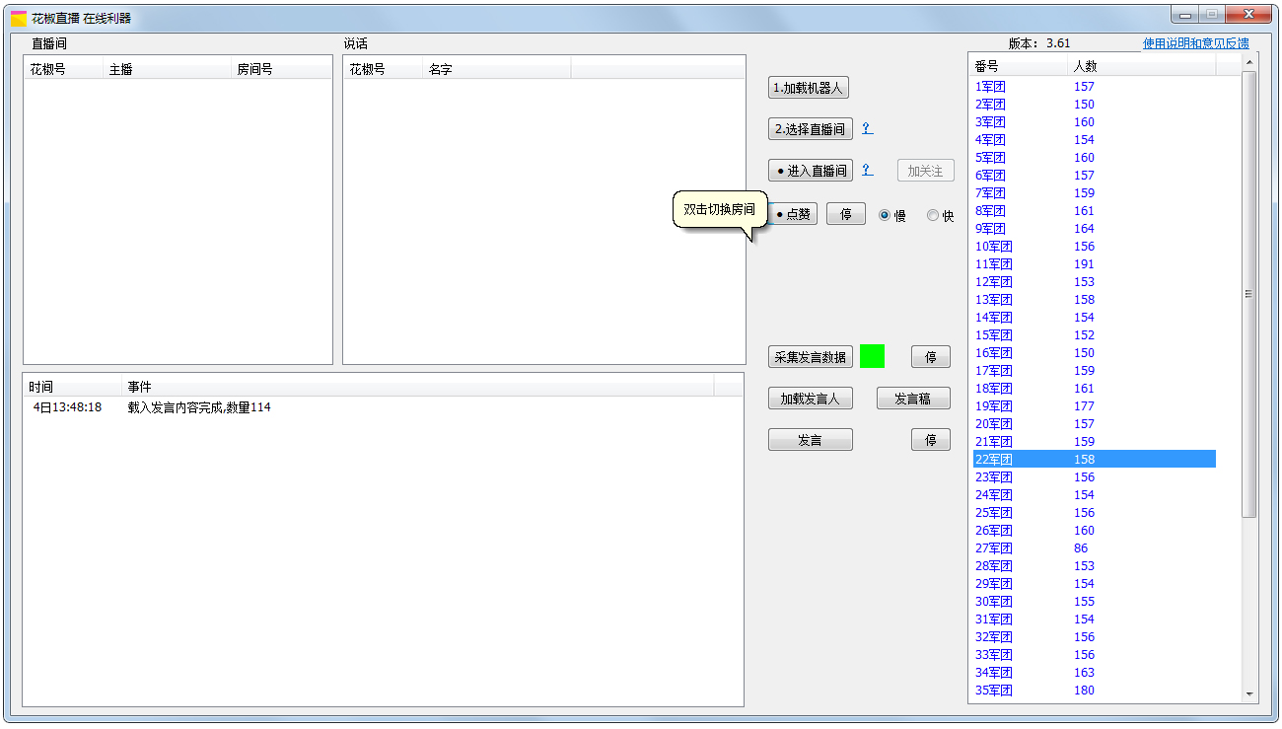The width and height of the screenshot is (1282, 729).
Task: Click the scroll down arrow of 军团 list
Action: [x=1249, y=694]
